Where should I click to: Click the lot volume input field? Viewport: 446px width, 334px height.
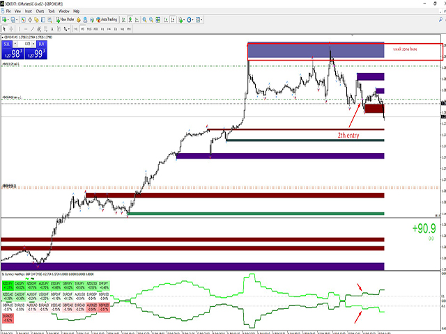tap(24, 44)
